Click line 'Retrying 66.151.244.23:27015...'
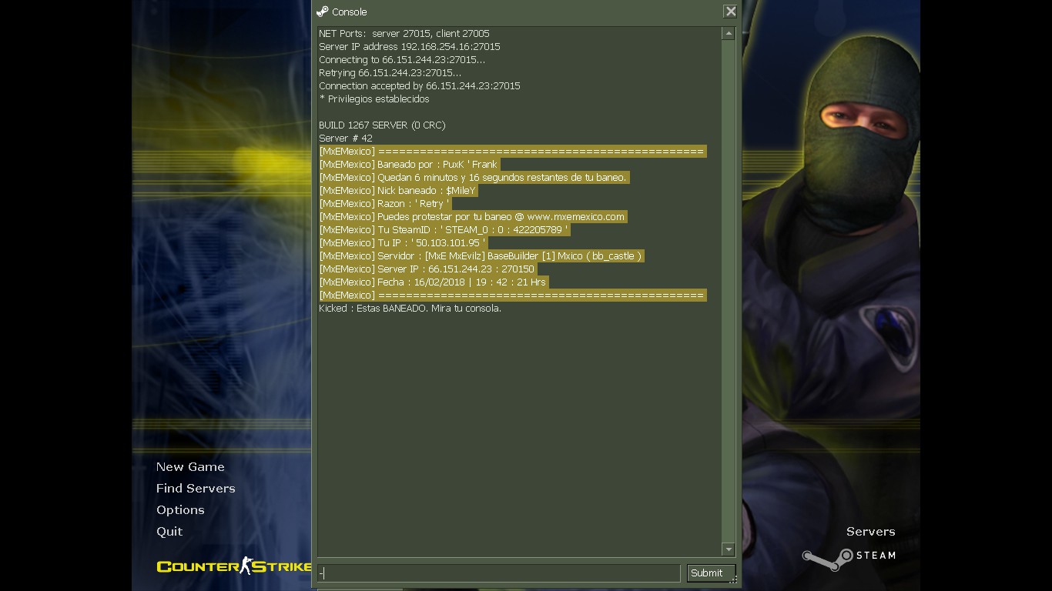Image resolution: width=1052 pixels, height=591 pixels. coord(390,73)
